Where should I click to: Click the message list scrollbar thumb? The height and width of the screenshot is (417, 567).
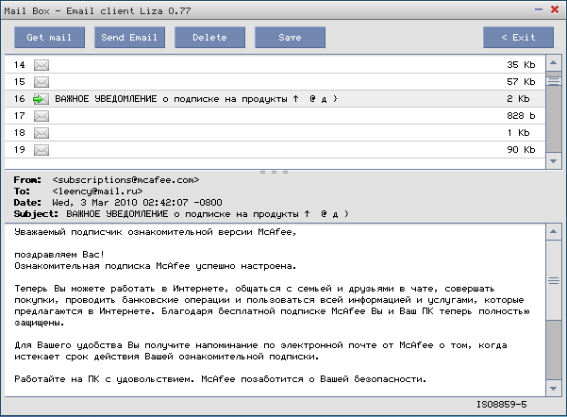pos(554,82)
